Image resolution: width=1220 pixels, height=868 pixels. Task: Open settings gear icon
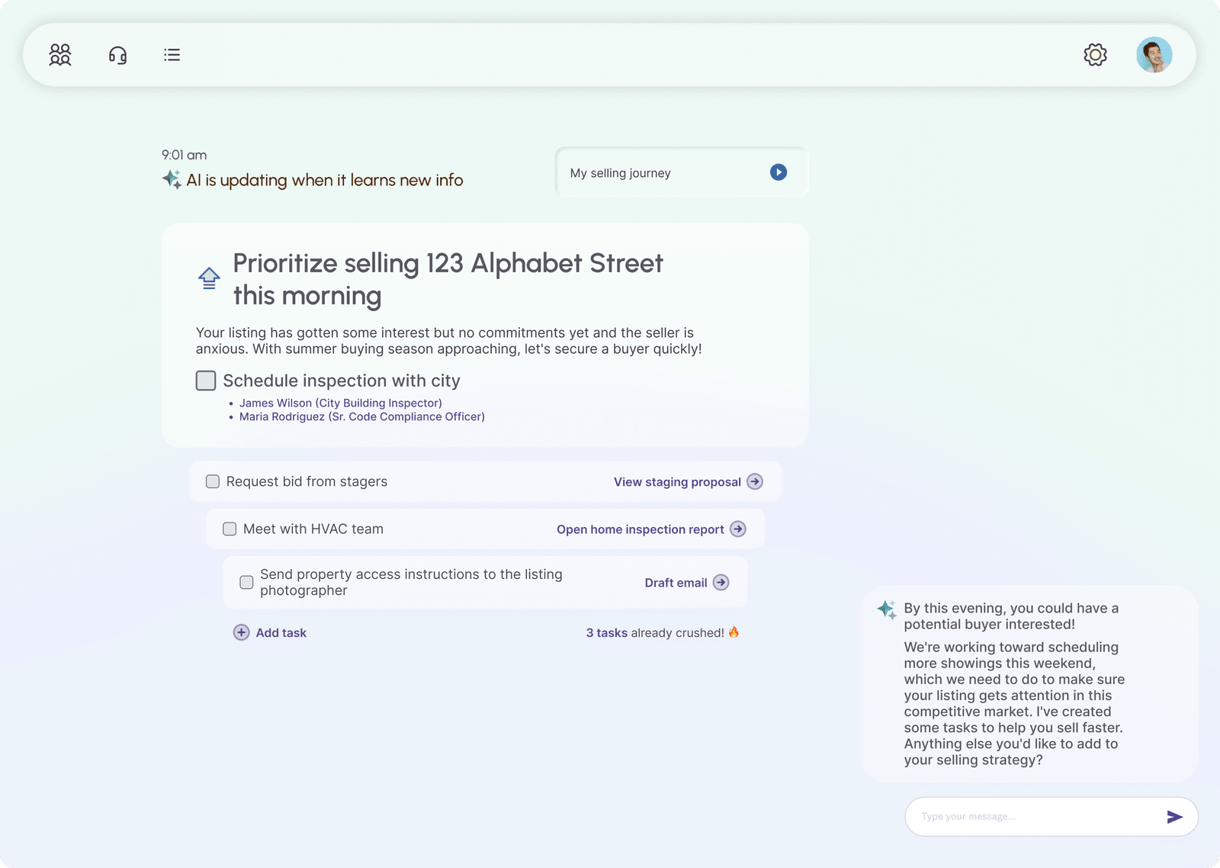1096,55
